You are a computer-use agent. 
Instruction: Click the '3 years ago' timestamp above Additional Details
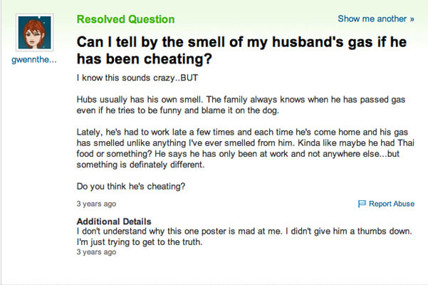point(96,204)
